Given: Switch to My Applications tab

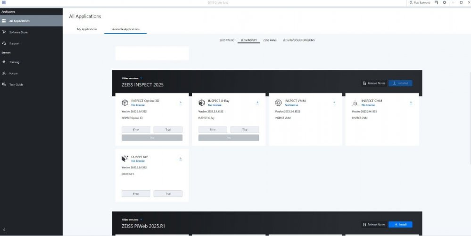Looking at the screenshot, I should pos(87,29).
